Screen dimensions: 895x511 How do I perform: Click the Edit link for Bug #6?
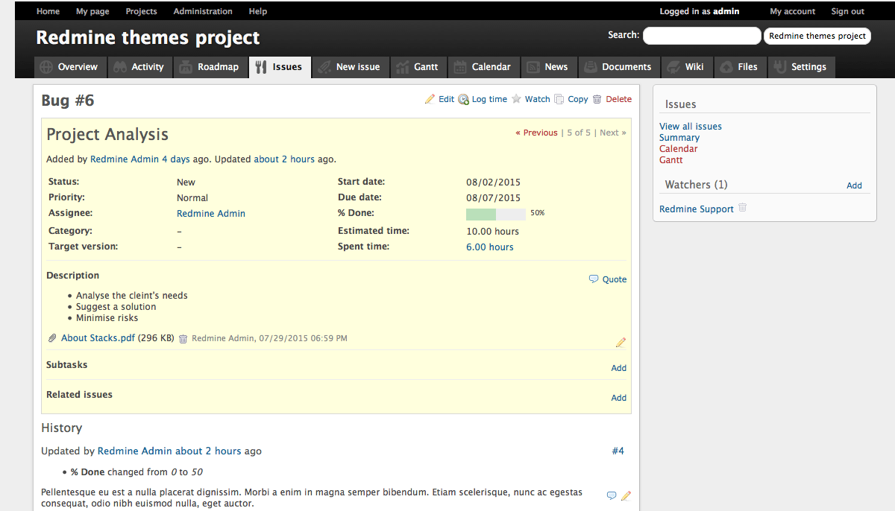point(446,99)
